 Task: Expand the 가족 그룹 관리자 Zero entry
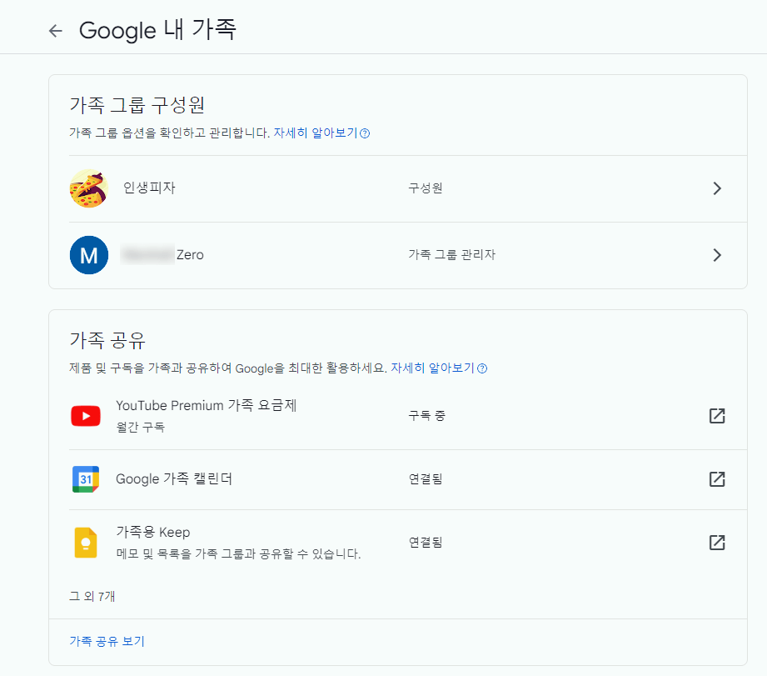[717, 255]
